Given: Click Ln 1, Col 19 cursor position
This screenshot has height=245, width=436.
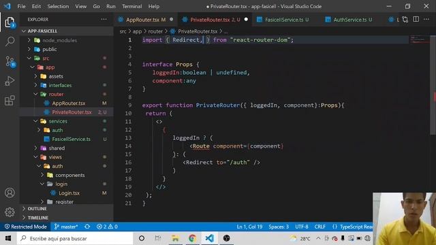Looking at the screenshot, I should tap(249, 227).
